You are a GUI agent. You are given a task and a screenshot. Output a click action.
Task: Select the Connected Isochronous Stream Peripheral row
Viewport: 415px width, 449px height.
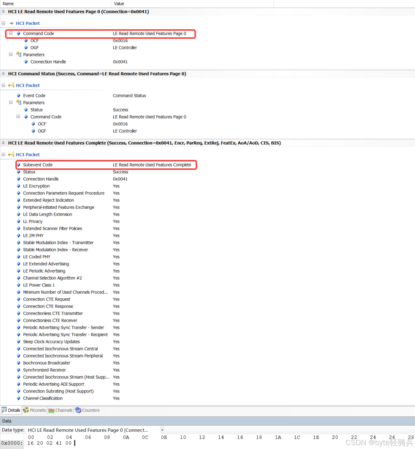pyautogui.click(x=68, y=356)
